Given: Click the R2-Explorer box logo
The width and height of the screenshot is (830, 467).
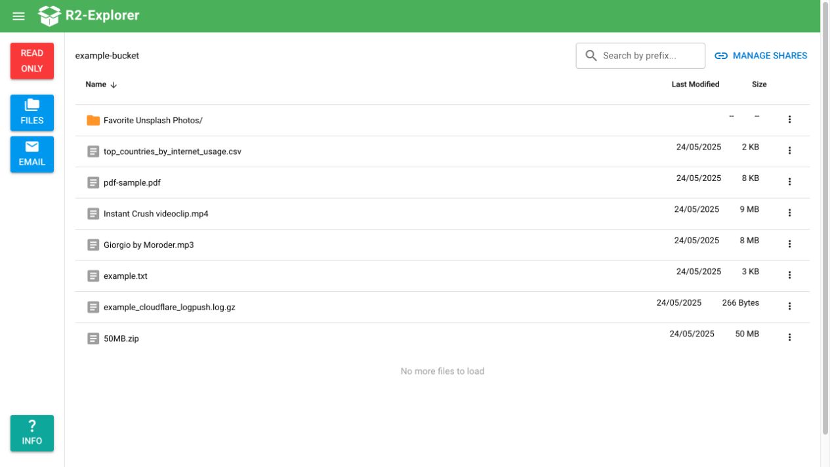Looking at the screenshot, I should tap(49, 16).
